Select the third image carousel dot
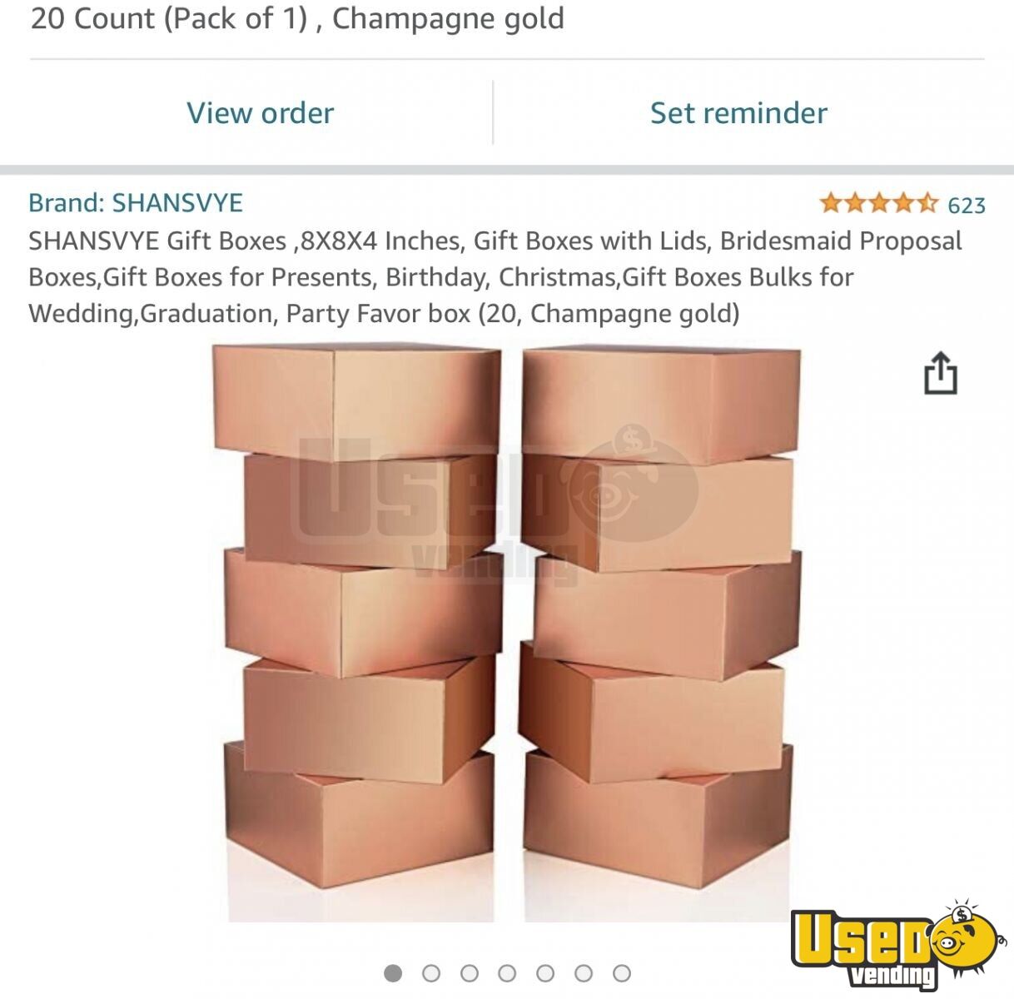 point(470,972)
